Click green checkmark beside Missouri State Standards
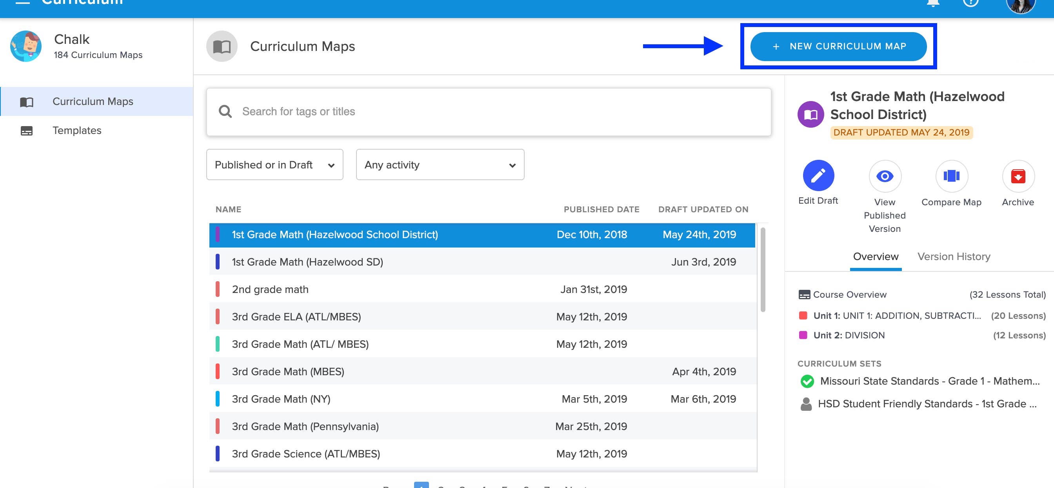This screenshot has height=488, width=1054. coord(807,381)
